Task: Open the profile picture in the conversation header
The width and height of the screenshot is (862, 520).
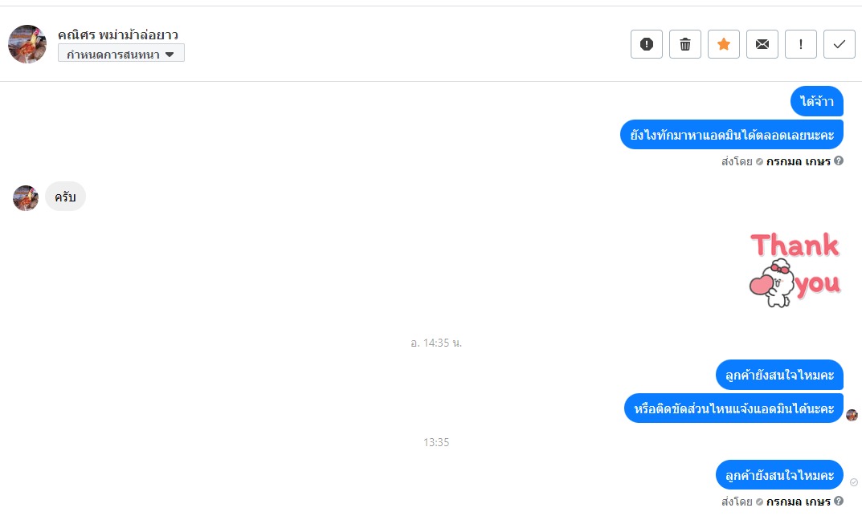Action: pos(27,44)
